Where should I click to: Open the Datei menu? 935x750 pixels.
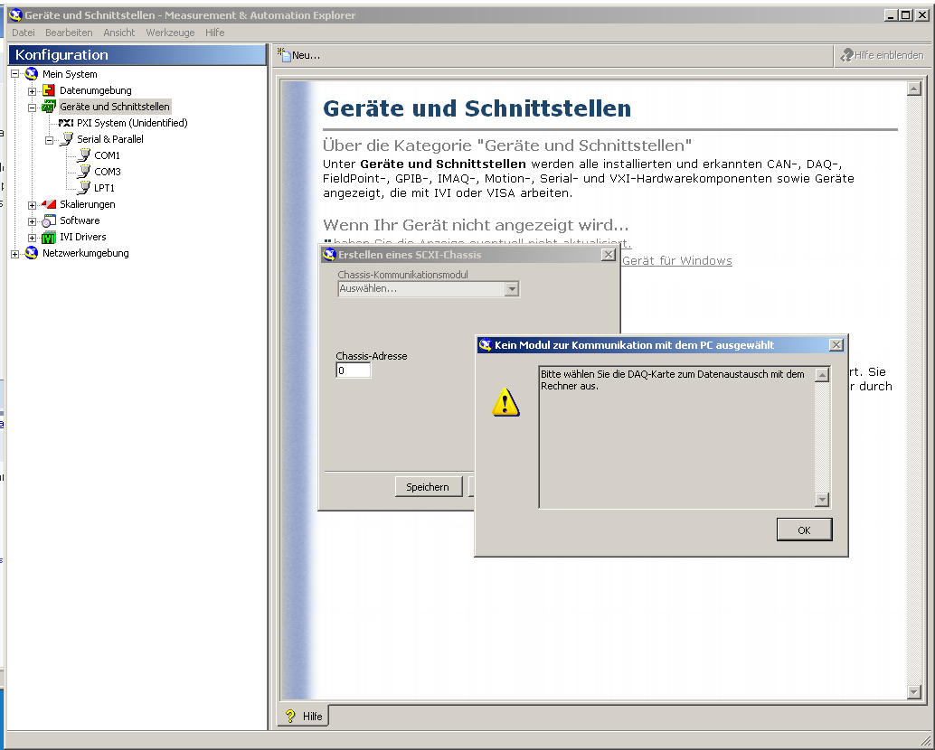24,33
